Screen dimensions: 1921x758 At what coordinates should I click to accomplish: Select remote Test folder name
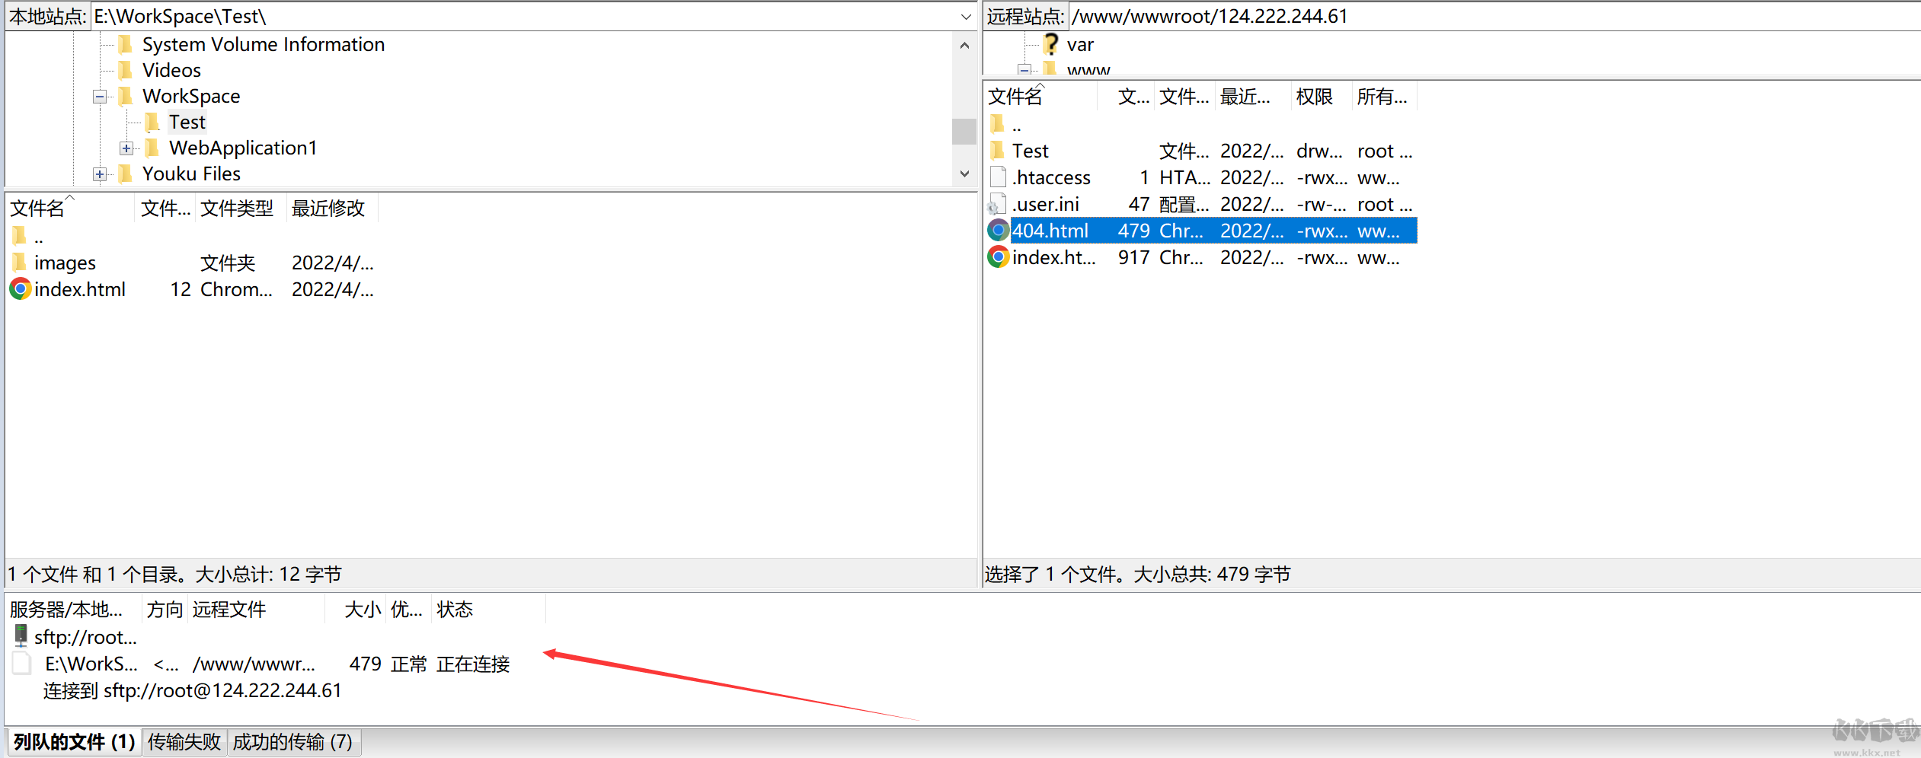coord(1031,151)
